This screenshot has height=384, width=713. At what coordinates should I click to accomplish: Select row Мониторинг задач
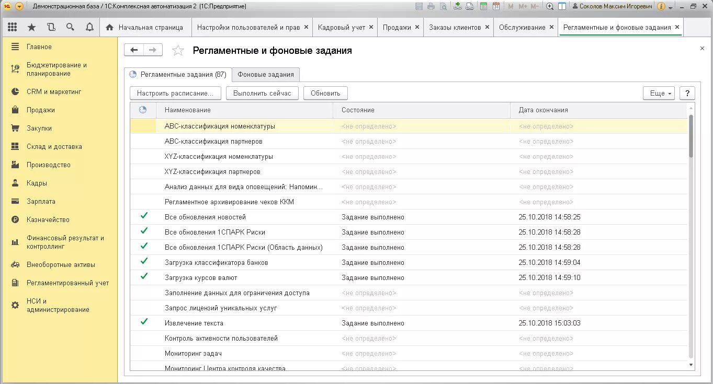click(x=409, y=353)
